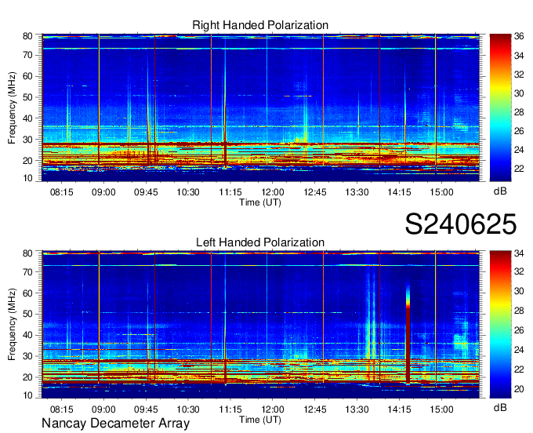The width and height of the screenshot is (533, 433).
Task: Click the left-handed polarization color bar
Action: pos(500,325)
